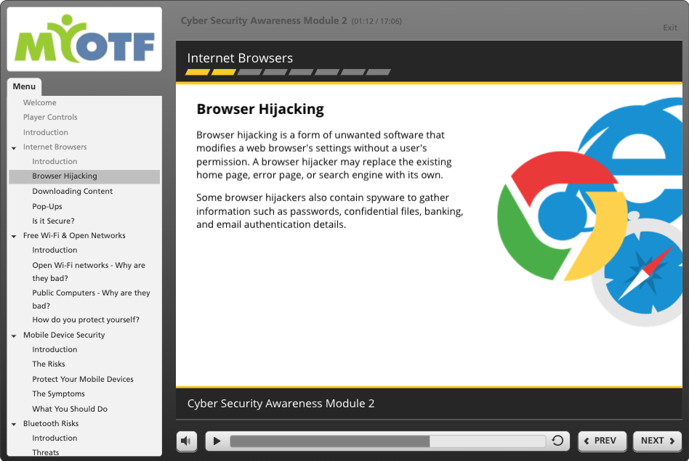The height and width of the screenshot is (461, 689).
Task: Select the Menu tab
Action: click(x=24, y=86)
